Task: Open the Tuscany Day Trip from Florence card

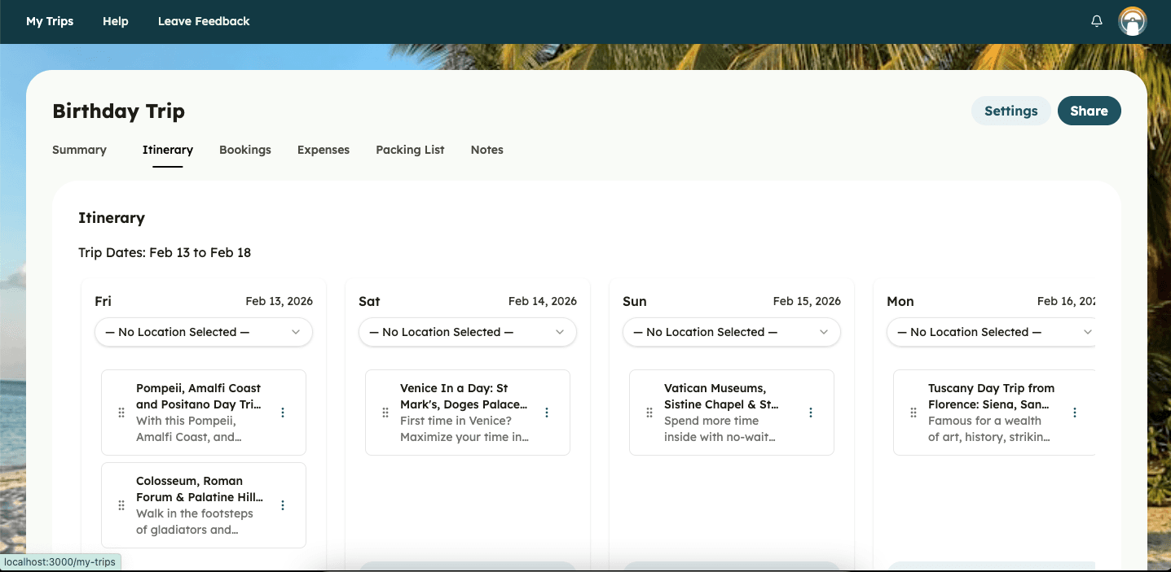Action: 991,412
